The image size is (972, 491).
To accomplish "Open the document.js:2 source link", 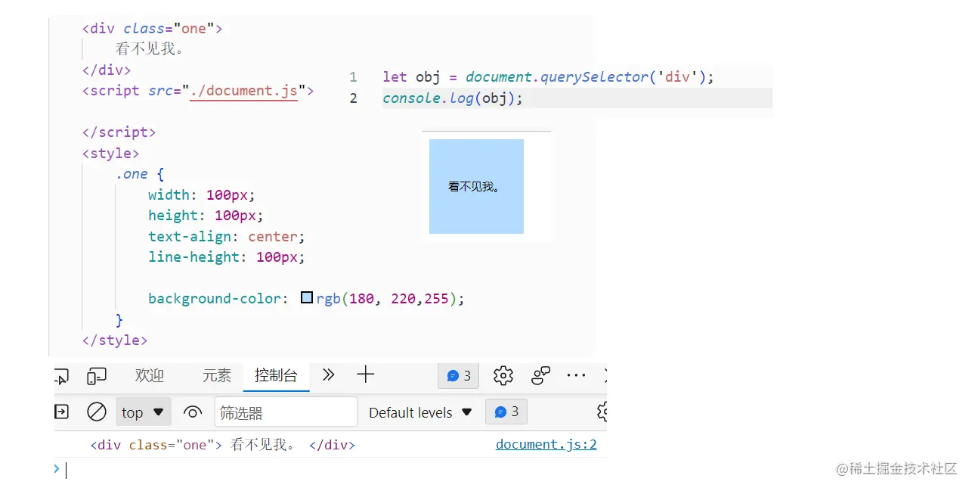I will pos(546,444).
